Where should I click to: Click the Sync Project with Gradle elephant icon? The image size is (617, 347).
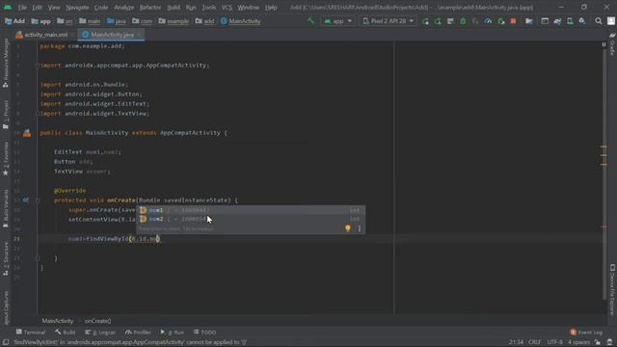point(557,21)
